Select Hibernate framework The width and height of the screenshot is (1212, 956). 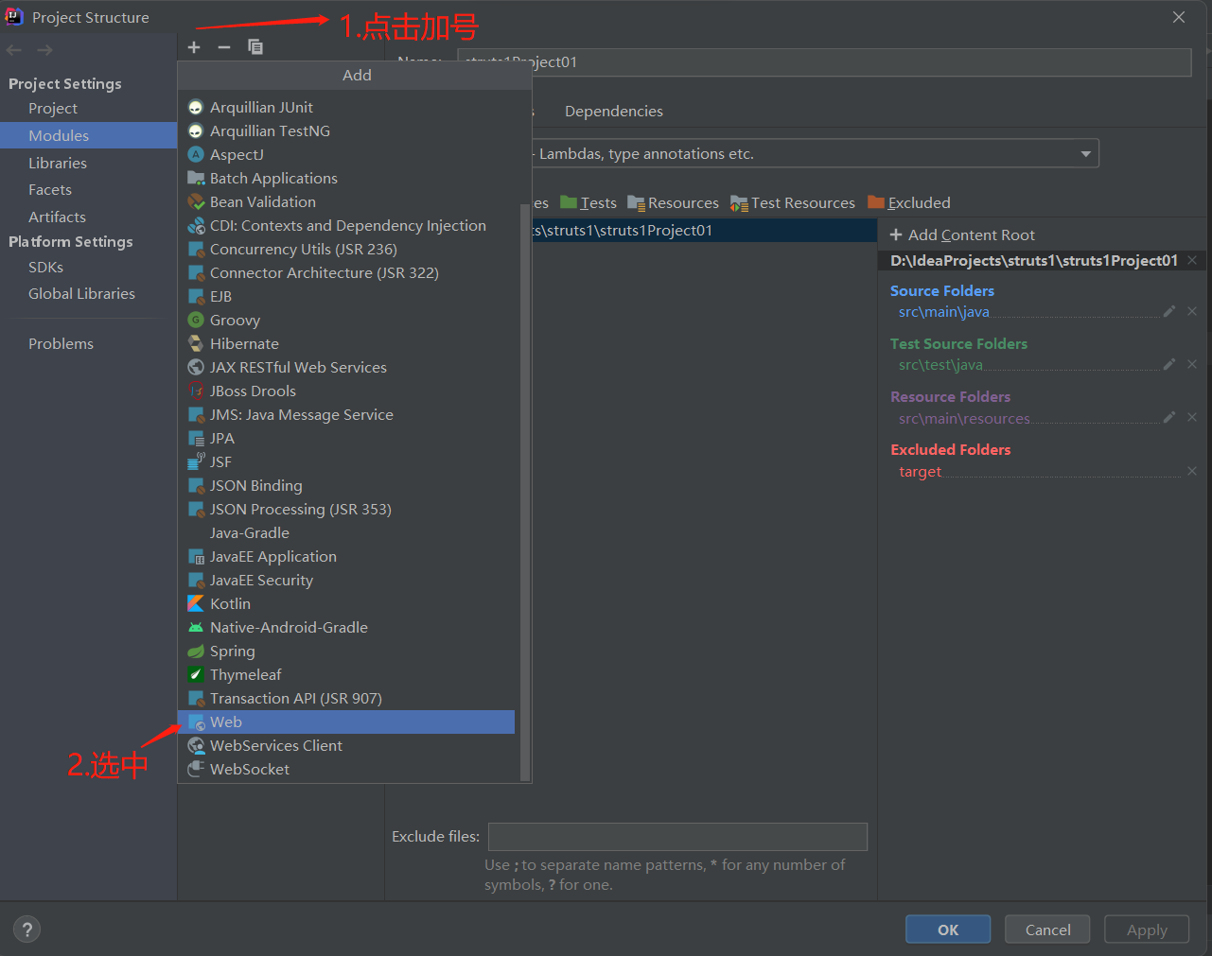346,344
